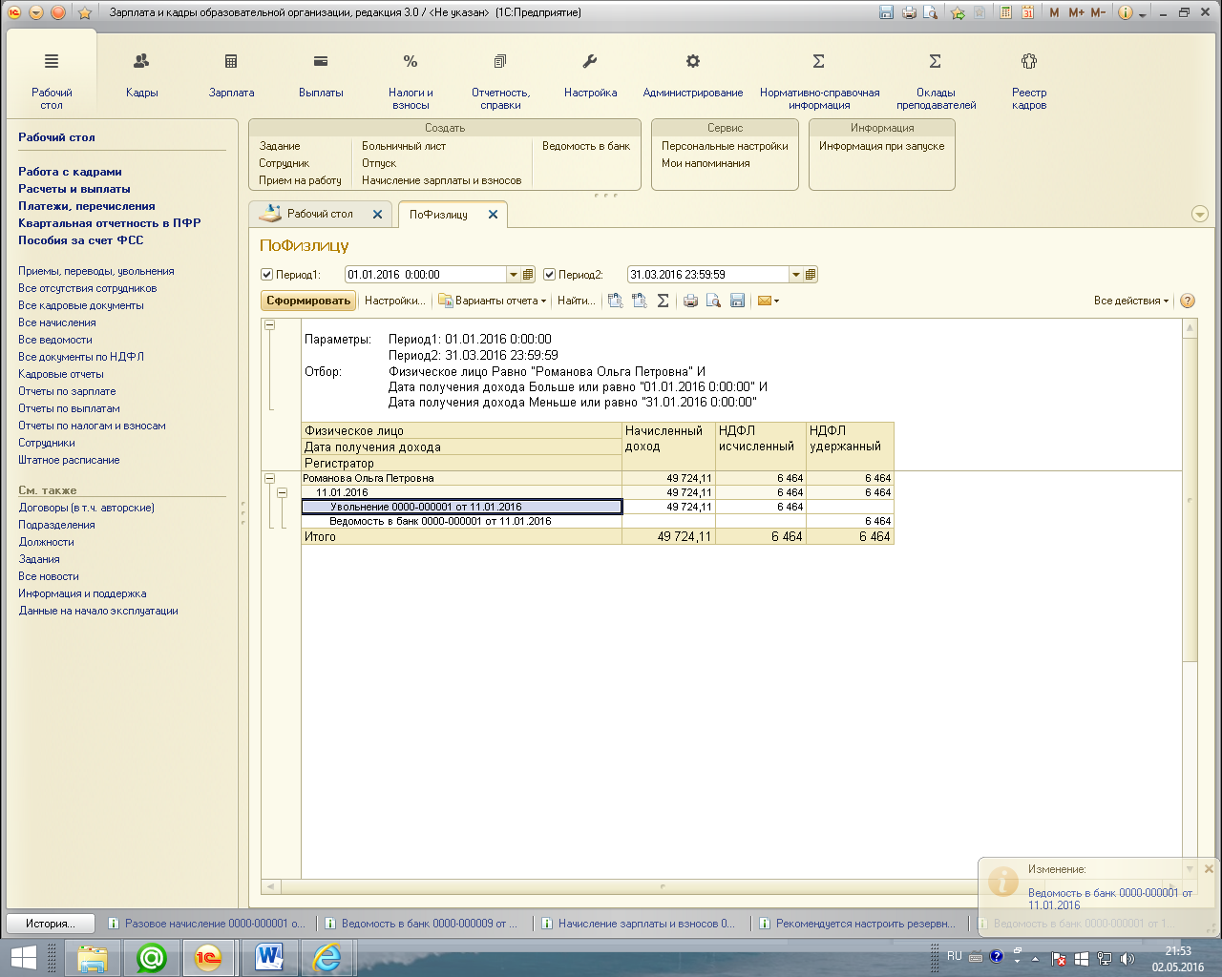Switch to the Рабочий стол tab
This screenshot has height=977, width=1222.
click(x=320, y=215)
